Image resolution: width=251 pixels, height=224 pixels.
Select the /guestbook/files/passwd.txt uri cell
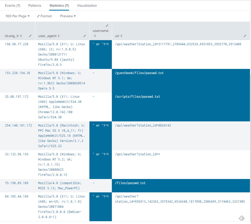click(139, 73)
